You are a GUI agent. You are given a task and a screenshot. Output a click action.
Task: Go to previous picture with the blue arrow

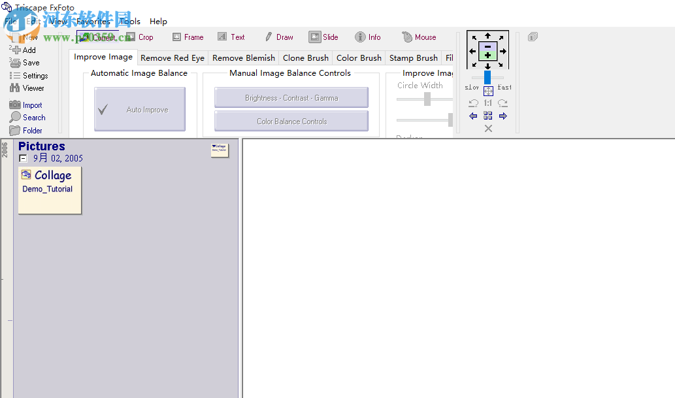473,116
